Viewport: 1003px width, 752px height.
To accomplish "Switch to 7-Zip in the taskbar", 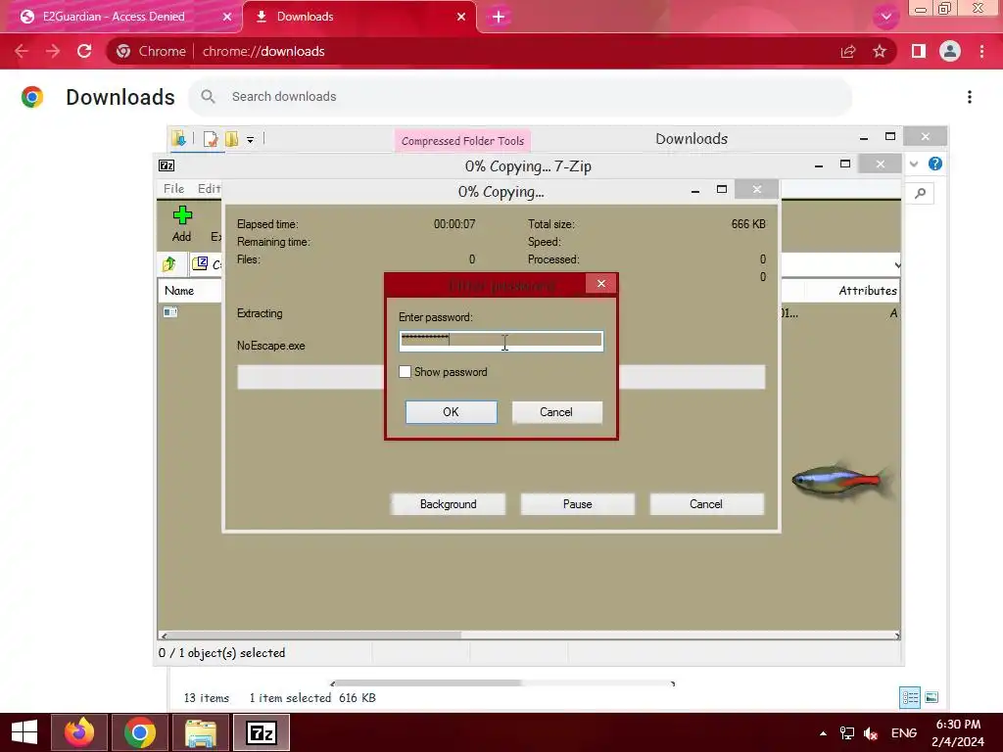I will [261, 732].
